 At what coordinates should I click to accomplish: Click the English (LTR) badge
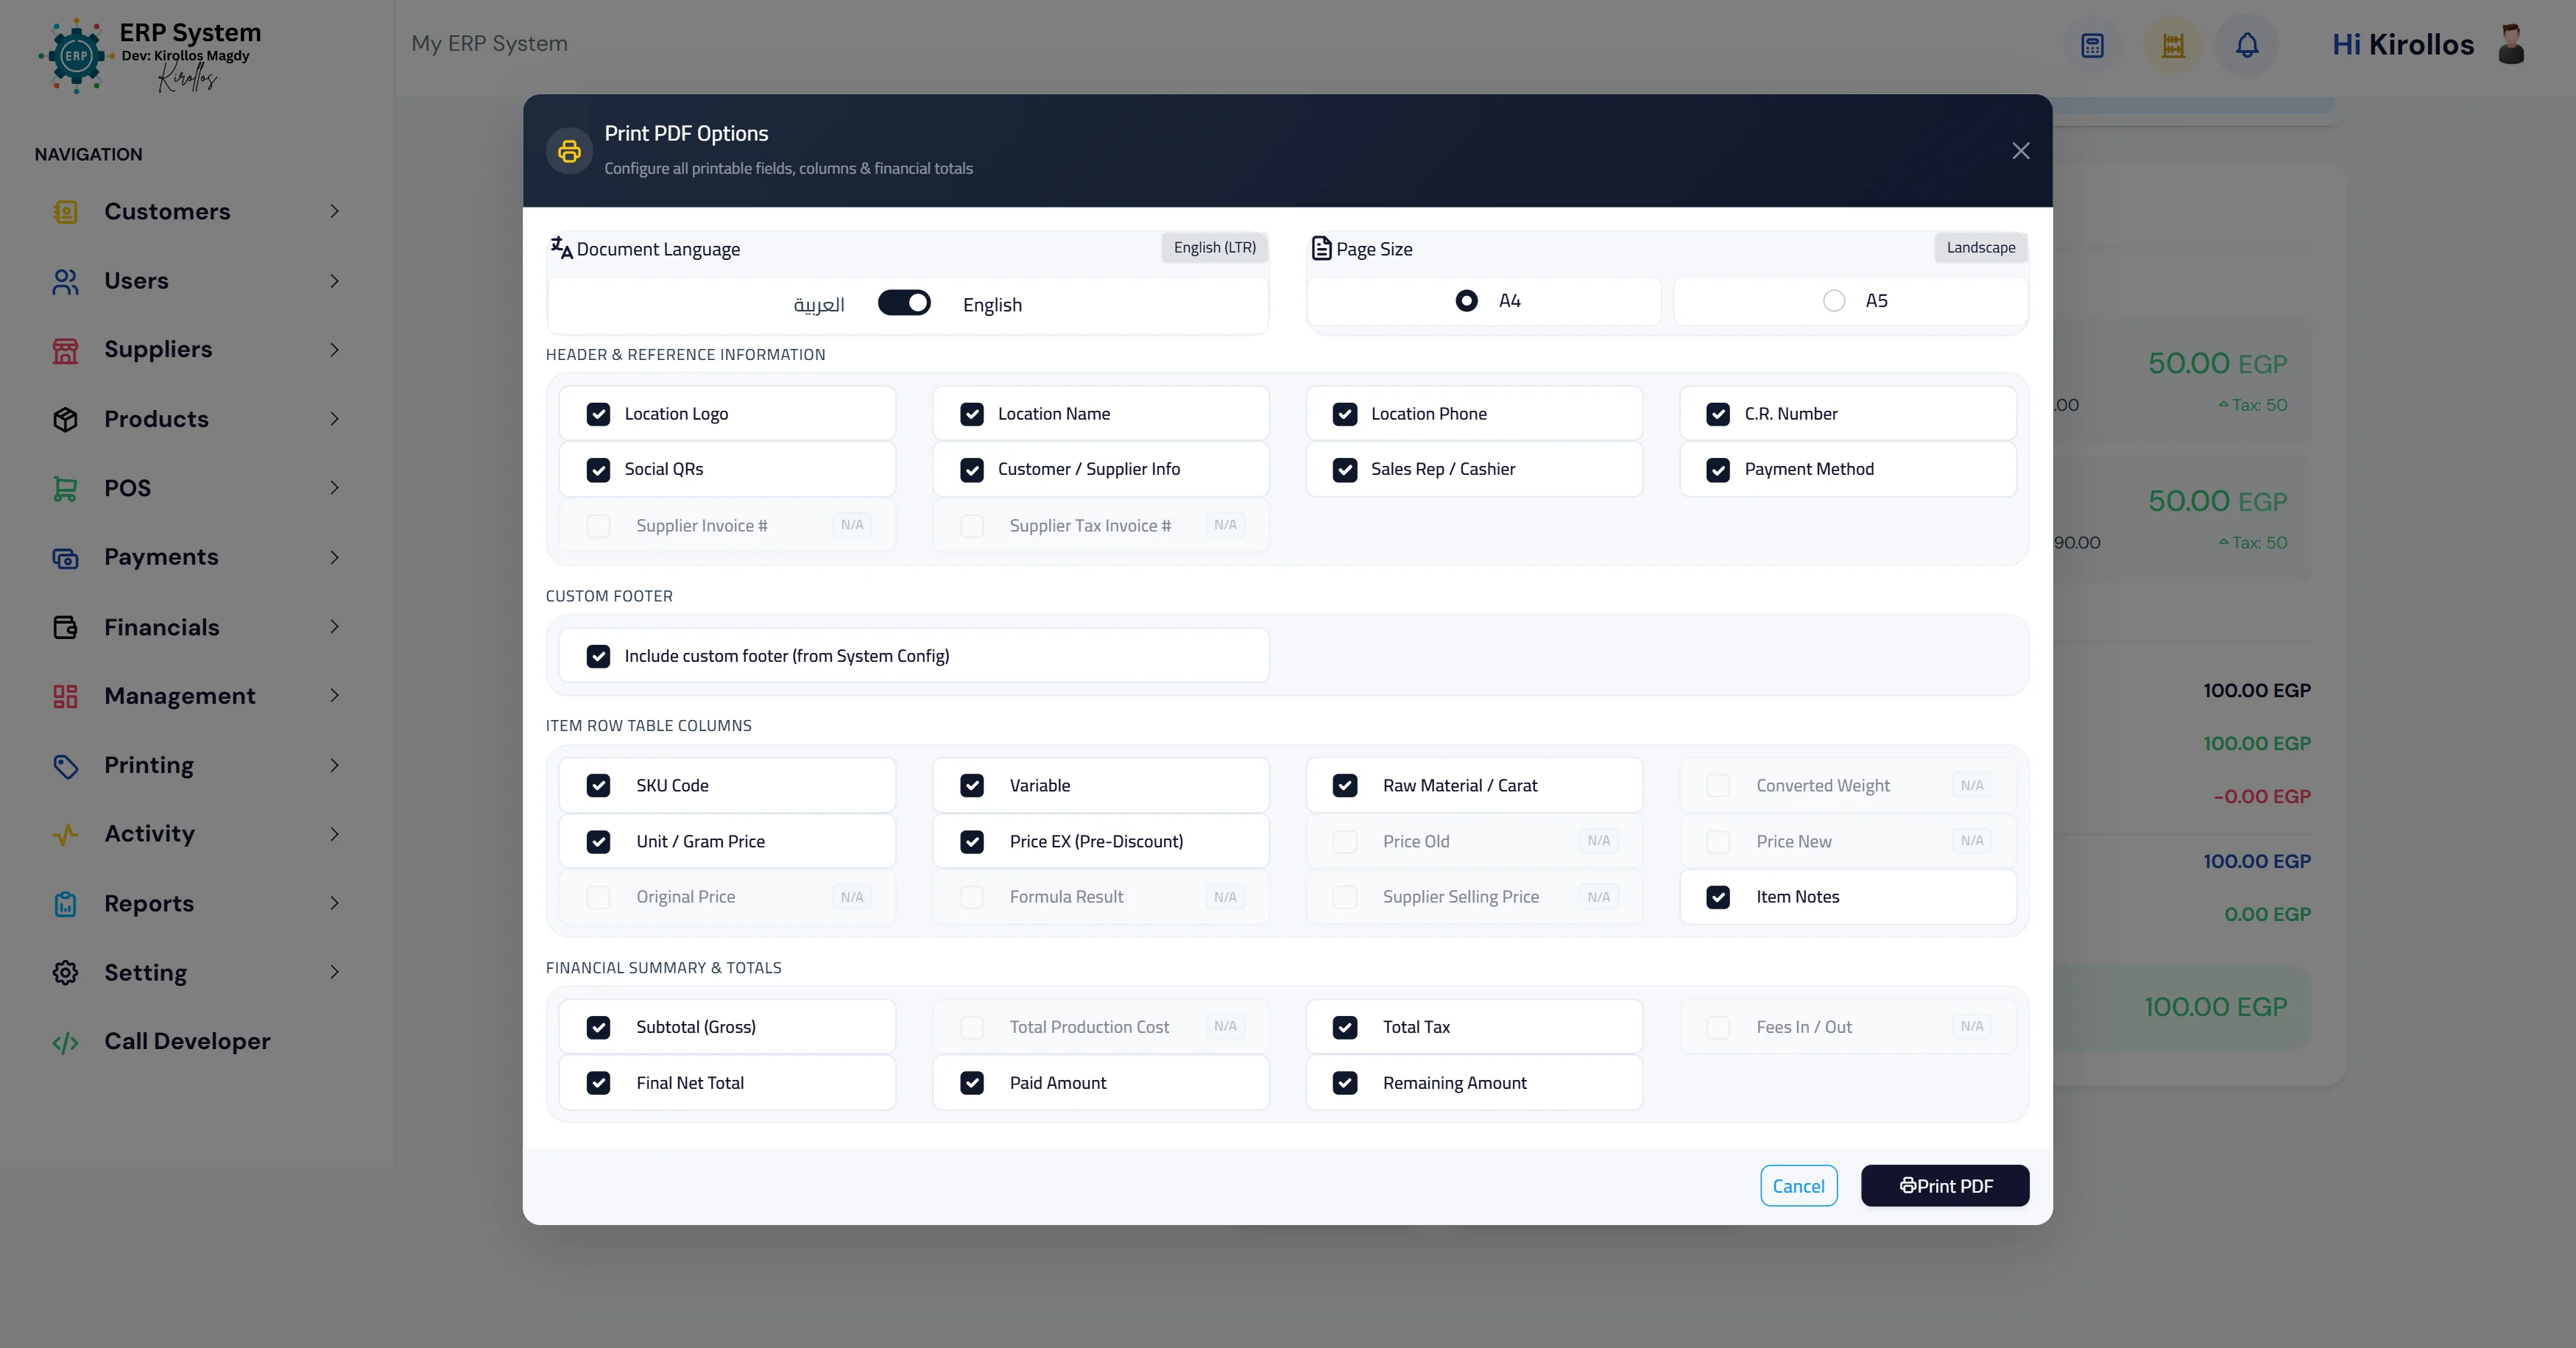pos(1214,248)
